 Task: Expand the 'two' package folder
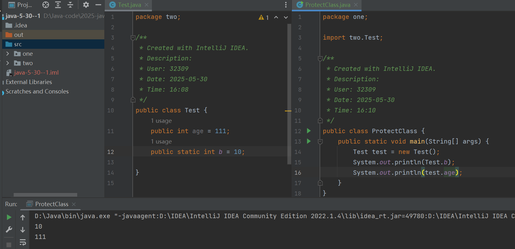(x=8, y=63)
